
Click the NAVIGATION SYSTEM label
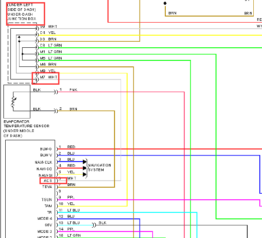[x=99, y=167]
